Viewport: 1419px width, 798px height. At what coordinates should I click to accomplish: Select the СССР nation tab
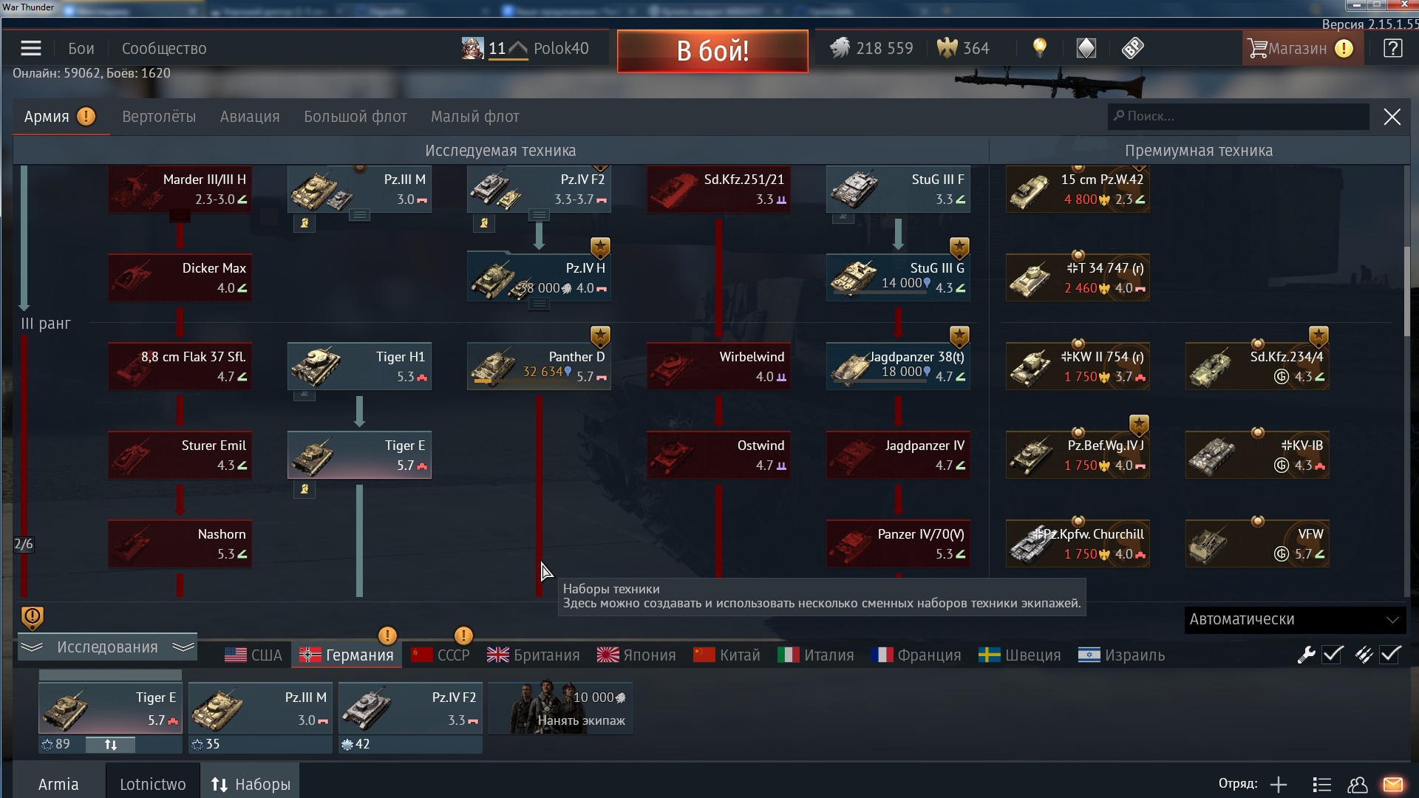click(440, 655)
